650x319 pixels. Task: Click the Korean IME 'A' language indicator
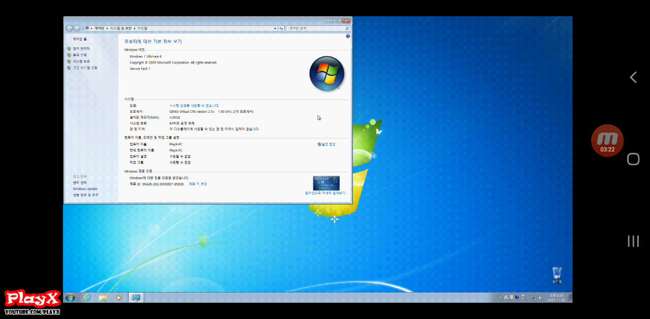[x=506, y=297]
